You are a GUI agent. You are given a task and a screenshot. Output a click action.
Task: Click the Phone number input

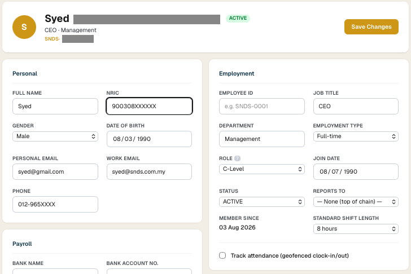point(55,205)
